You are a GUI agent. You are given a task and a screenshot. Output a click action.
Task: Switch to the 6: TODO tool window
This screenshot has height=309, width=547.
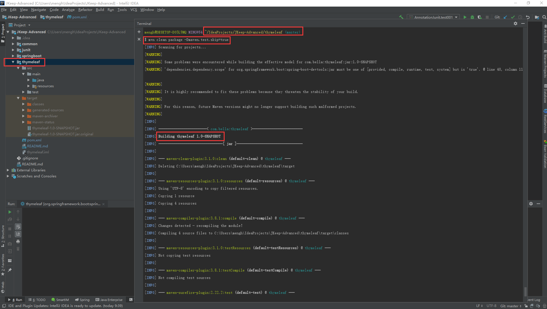coord(37,300)
